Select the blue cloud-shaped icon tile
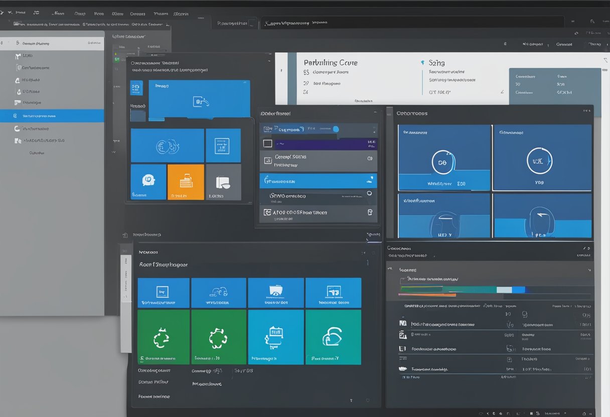 point(218,293)
